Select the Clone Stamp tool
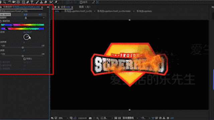 41,2
